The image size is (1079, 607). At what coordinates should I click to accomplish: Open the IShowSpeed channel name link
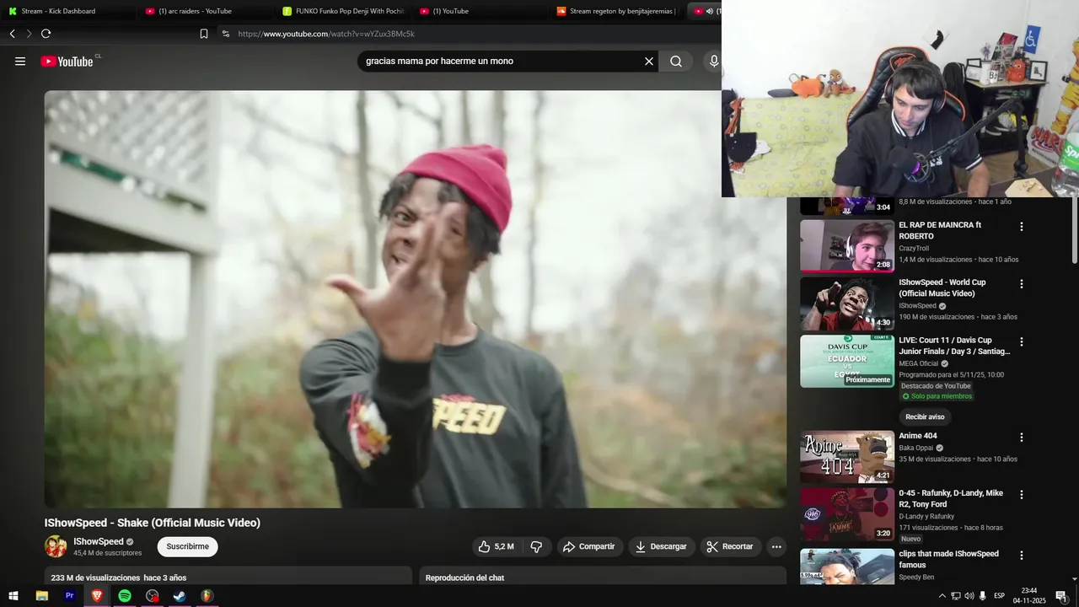[x=99, y=541]
